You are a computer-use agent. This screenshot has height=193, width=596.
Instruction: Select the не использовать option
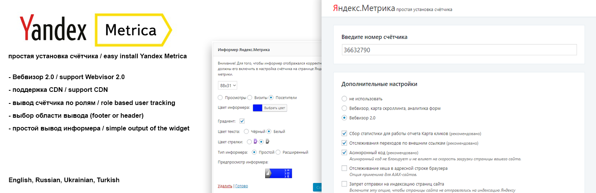pos(344,99)
